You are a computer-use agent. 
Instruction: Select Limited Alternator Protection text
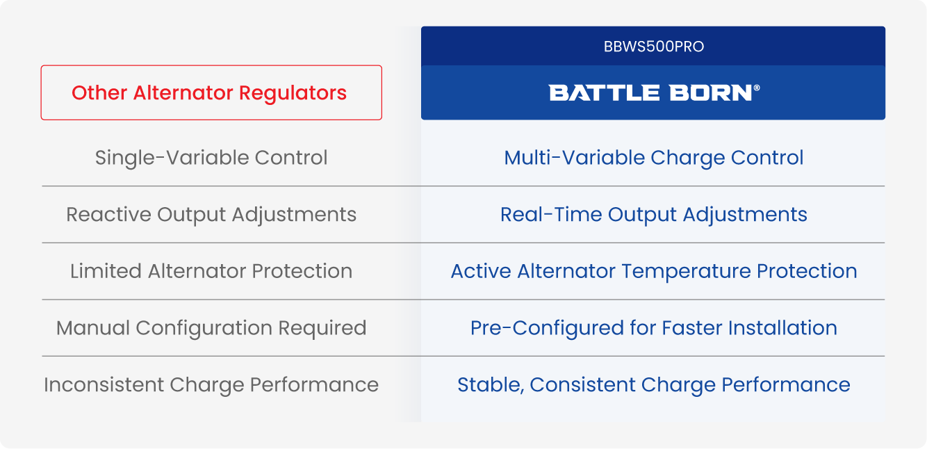[211, 271]
